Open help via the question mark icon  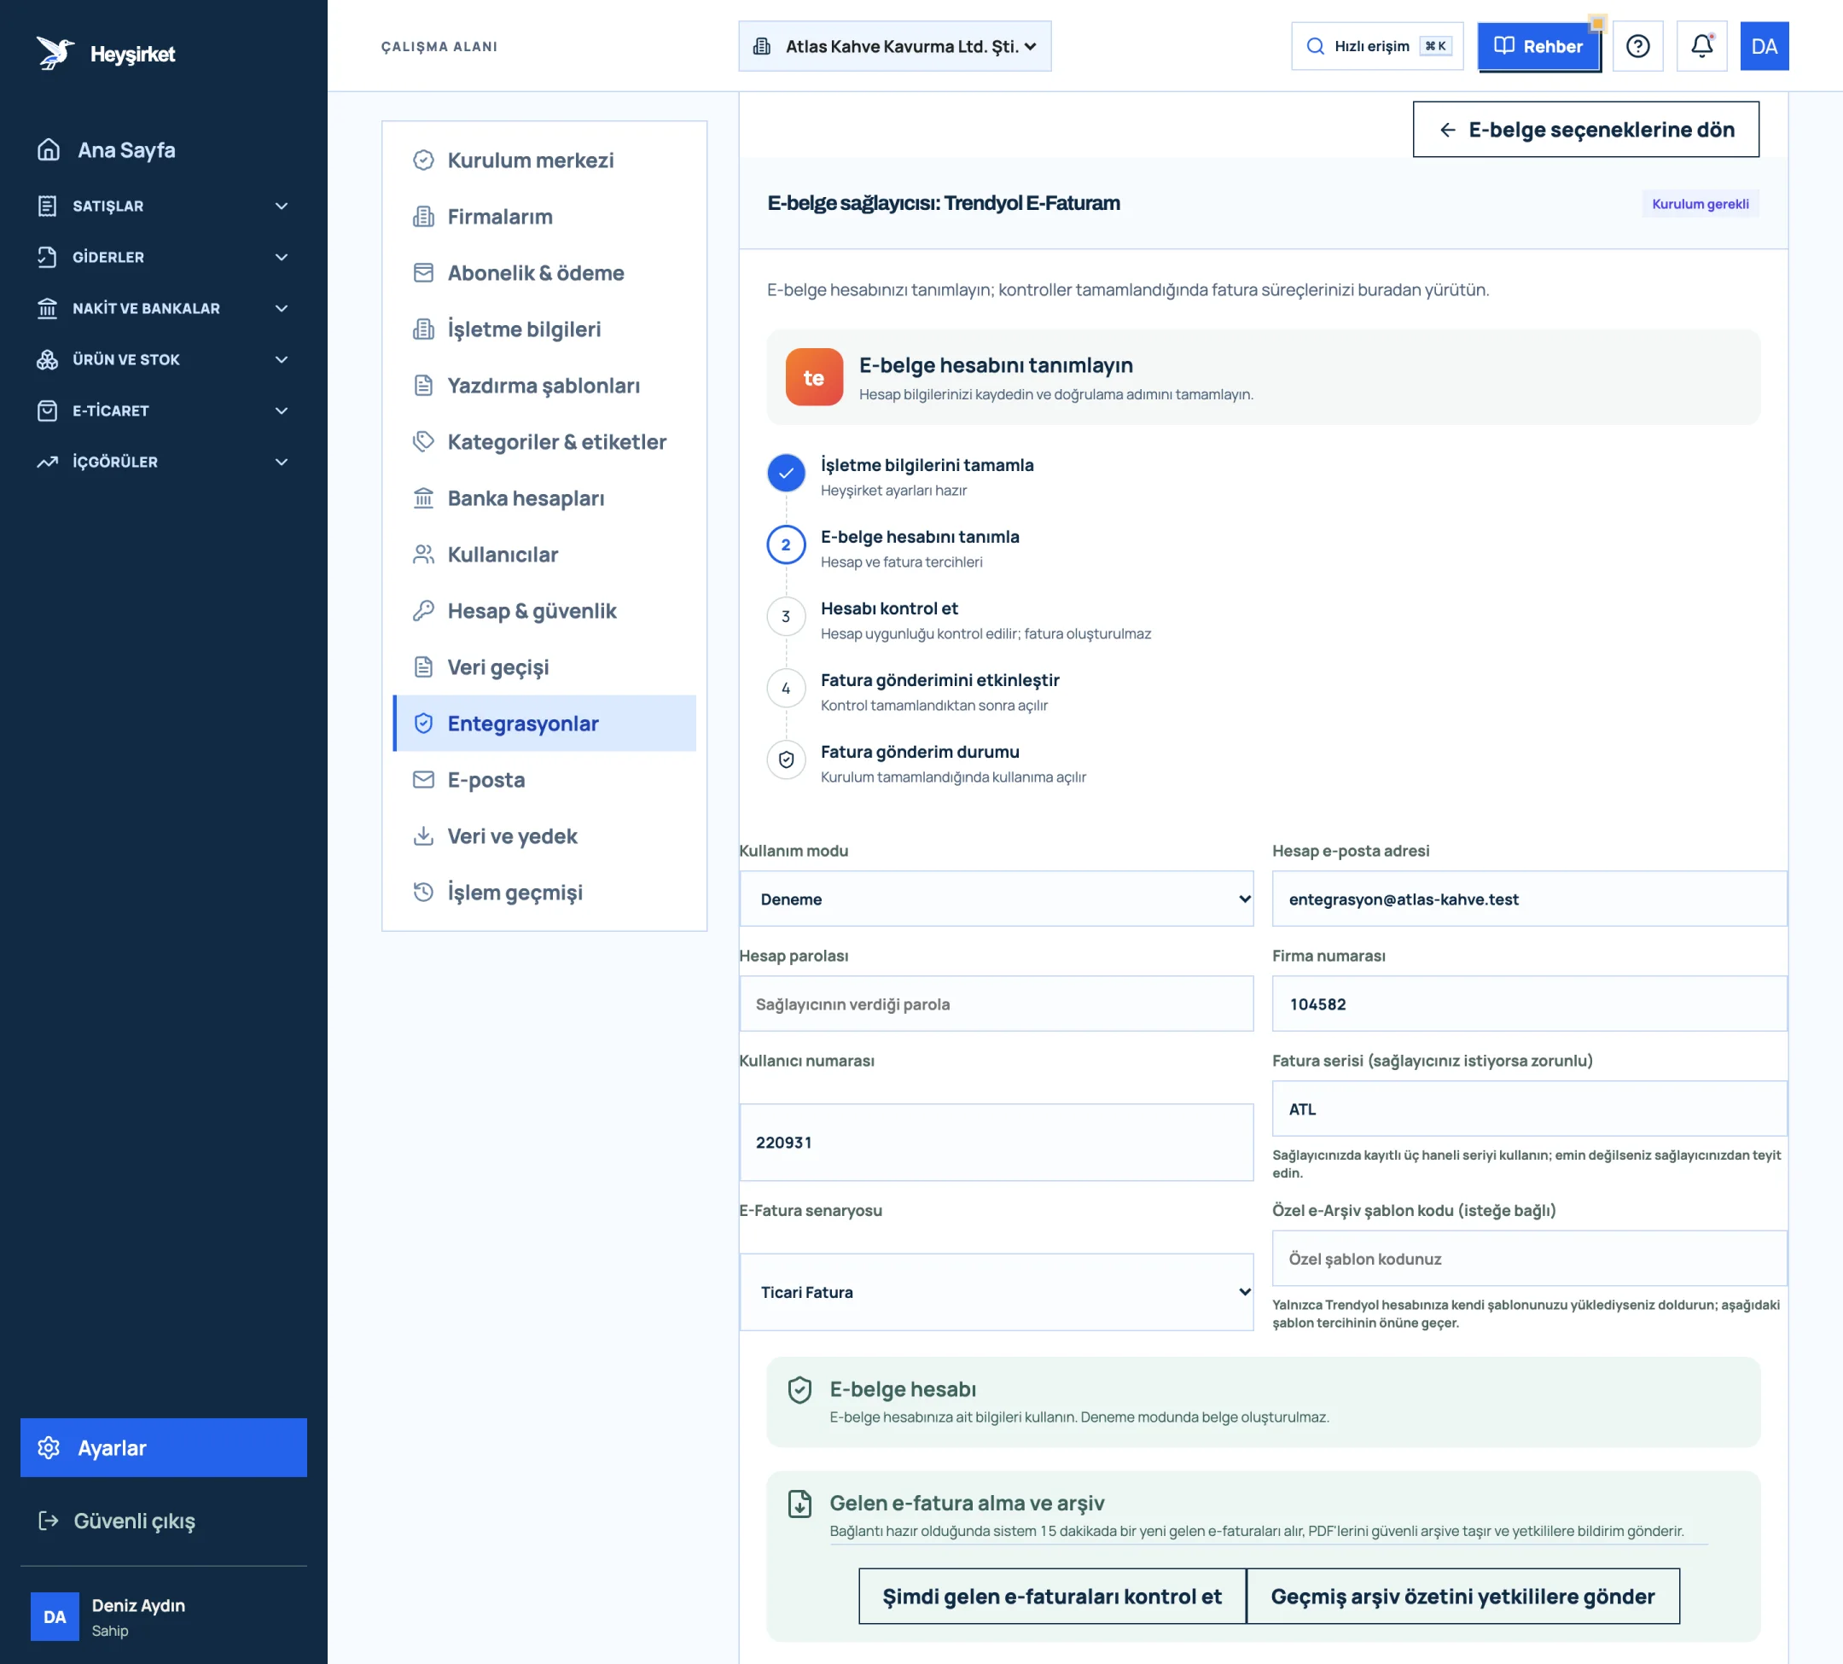[x=1637, y=46]
